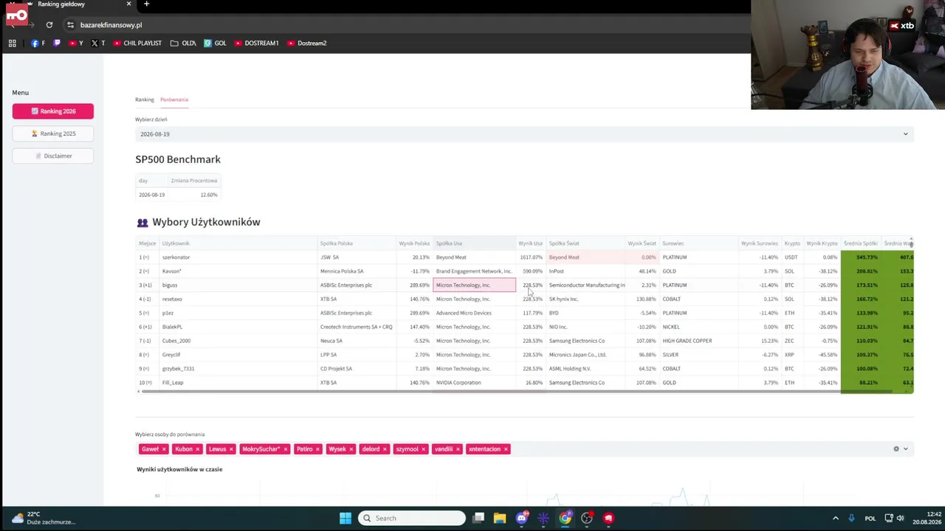Open Ranking 2026 in the side menu

[x=53, y=111]
